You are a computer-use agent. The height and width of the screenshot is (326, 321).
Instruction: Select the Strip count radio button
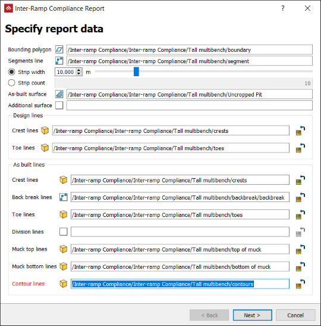(12, 83)
